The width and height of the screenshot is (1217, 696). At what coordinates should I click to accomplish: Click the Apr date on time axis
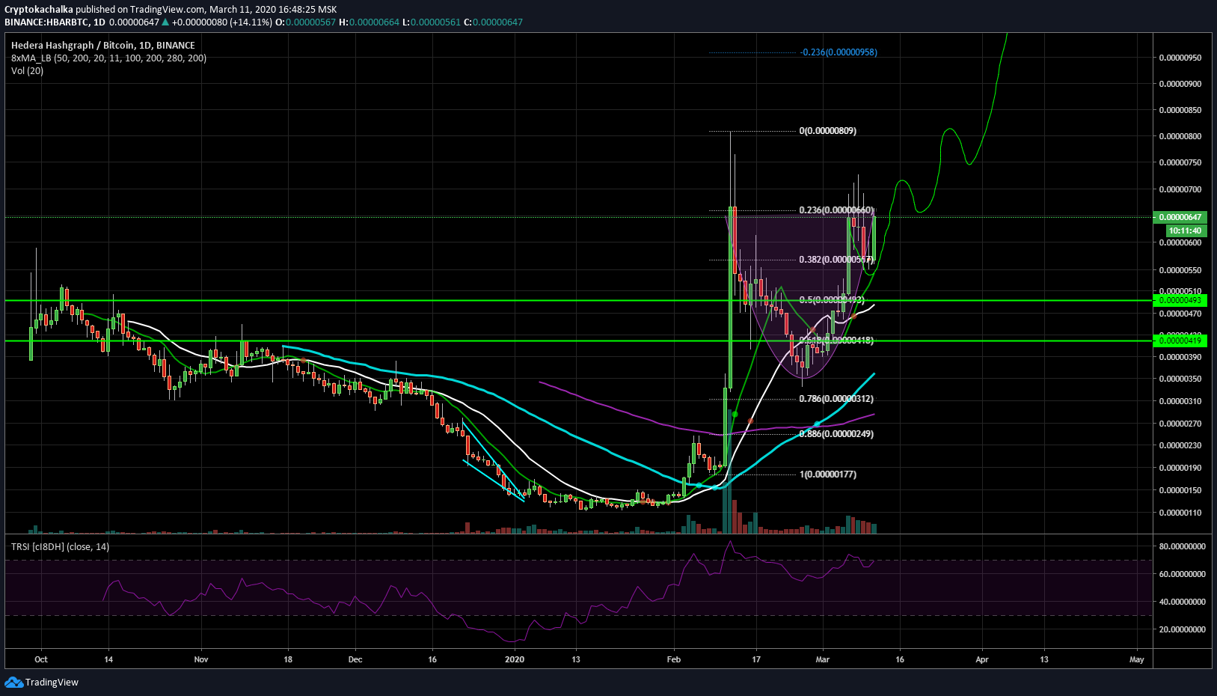click(982, 659)
